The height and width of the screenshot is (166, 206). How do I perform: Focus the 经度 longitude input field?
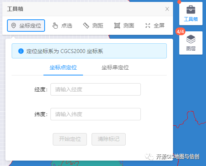coord(96,89)
